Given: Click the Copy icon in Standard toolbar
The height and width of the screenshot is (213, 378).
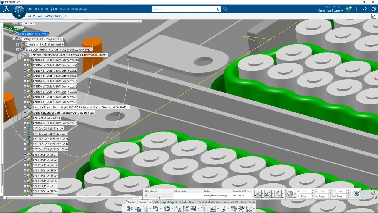Looking at the screenshot, I should point(138,209).
